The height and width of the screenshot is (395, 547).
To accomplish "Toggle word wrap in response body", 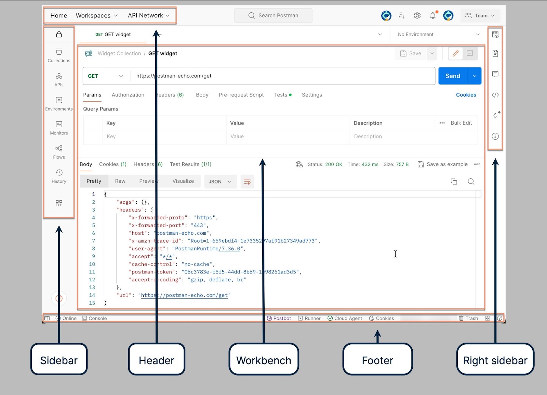I will click(247, 181).
